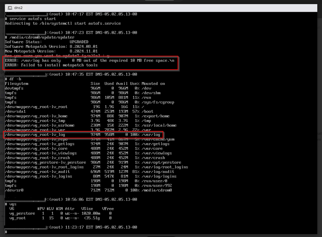Click the 'VFree' column header
The height and width of the screenshot is (237, 322).
(108, 209)
